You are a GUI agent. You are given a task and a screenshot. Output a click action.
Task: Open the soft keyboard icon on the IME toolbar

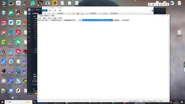point(161,4)
